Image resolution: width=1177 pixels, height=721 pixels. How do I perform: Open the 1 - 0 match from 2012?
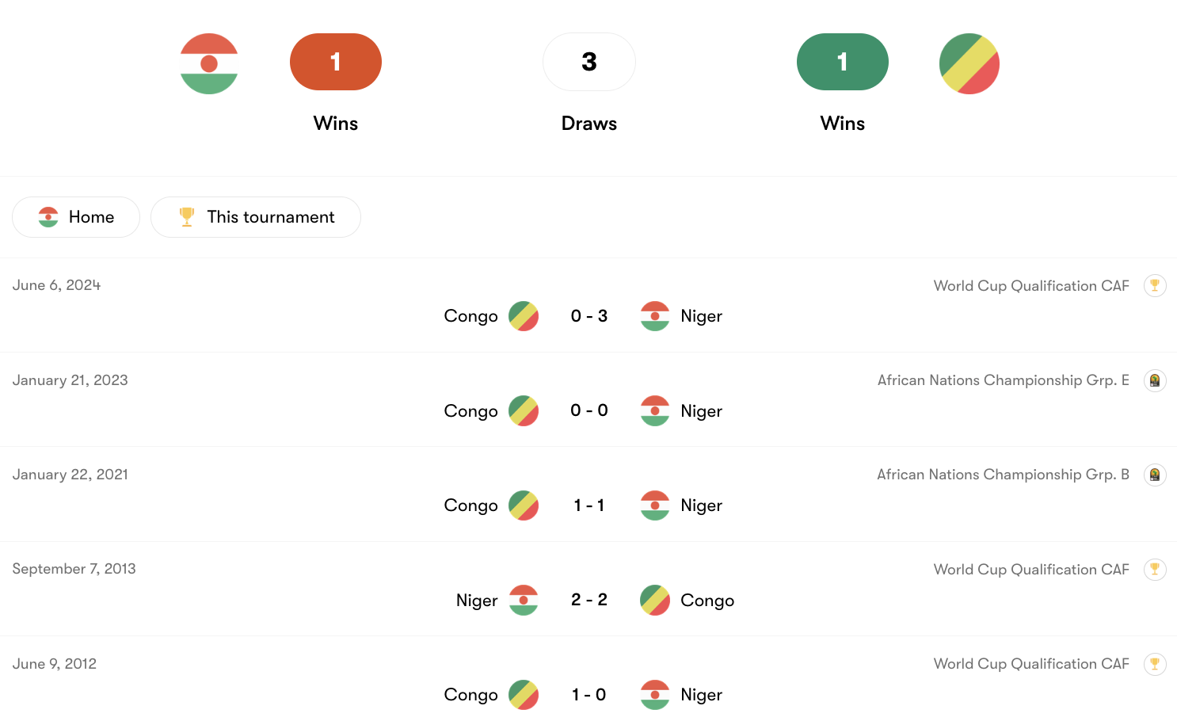point(588,695)
